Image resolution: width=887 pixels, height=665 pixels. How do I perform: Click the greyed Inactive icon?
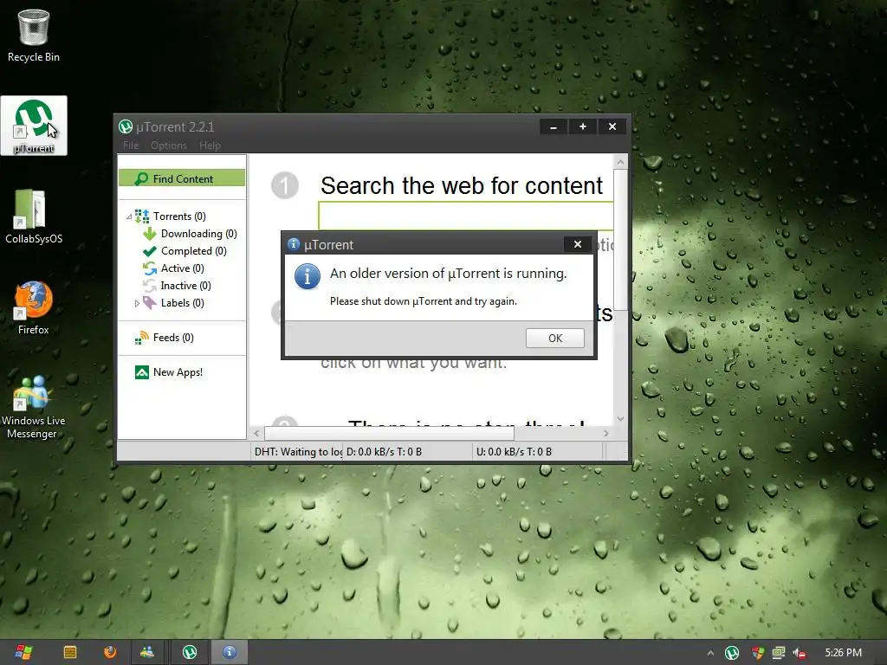(x=149, y=286)
